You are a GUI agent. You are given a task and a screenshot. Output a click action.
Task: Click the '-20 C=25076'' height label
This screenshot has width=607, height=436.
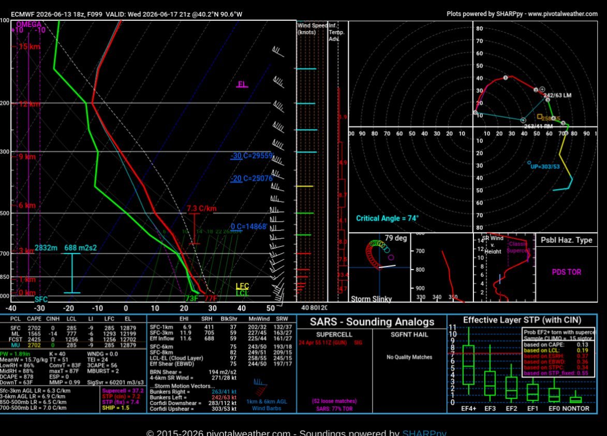(x=252, y=178)
